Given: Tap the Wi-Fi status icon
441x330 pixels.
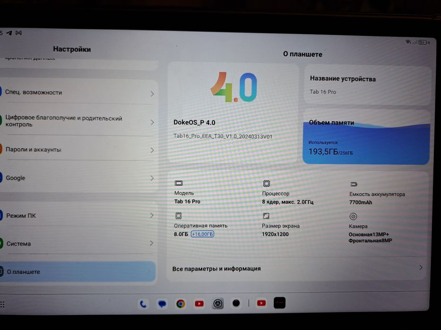Looking at the screenshot, I should pyautogui.click(x=408, y=42).
